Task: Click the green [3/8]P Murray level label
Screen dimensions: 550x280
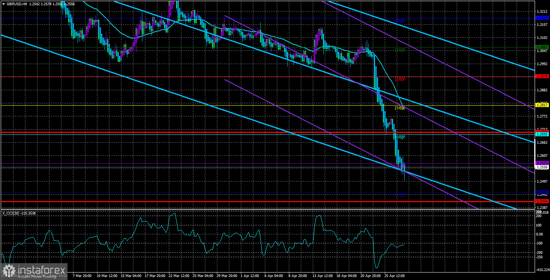Action: pos(400,50)
